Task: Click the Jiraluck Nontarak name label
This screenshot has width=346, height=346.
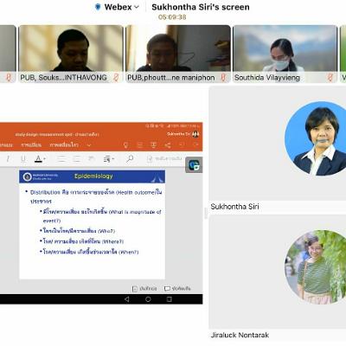Action: tap(240, 335)
